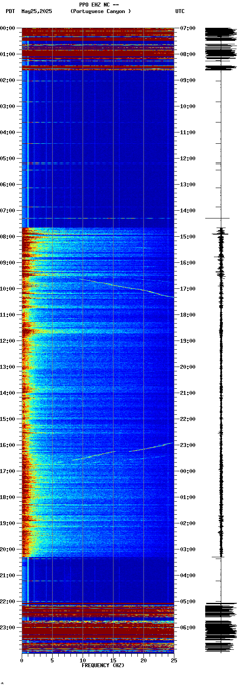Click the 18:00 label on PDT axis
Screen dimensions: 240x688
pyautogui.click(x=7, y=497)
